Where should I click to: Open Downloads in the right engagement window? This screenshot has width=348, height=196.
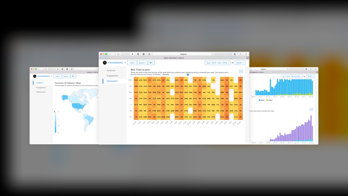[x=306, y=69]
